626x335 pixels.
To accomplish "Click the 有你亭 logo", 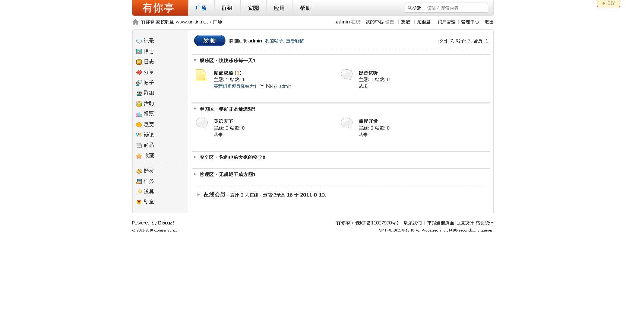I will point(160,8).
